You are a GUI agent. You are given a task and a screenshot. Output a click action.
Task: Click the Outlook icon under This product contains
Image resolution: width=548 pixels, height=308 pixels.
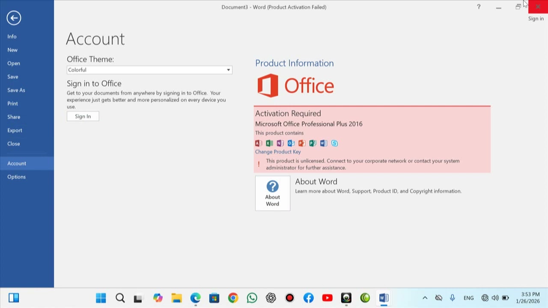(x=291, y=143)
